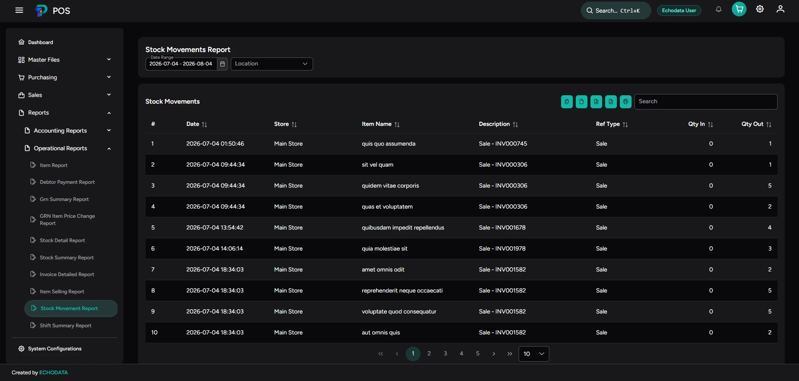
Task: Sort by the Qty In column
Action: click(700, 124)
